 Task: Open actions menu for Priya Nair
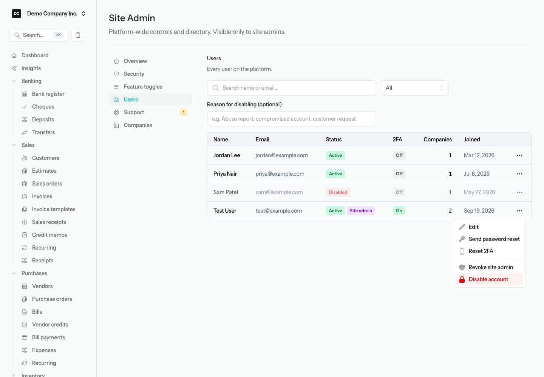pos(519,174)
